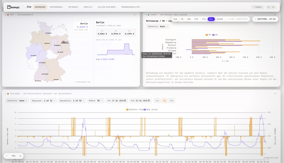This screenshot has height=163, width=284.
Task: Expand the Methodik menu
Action: coord(74,7)
